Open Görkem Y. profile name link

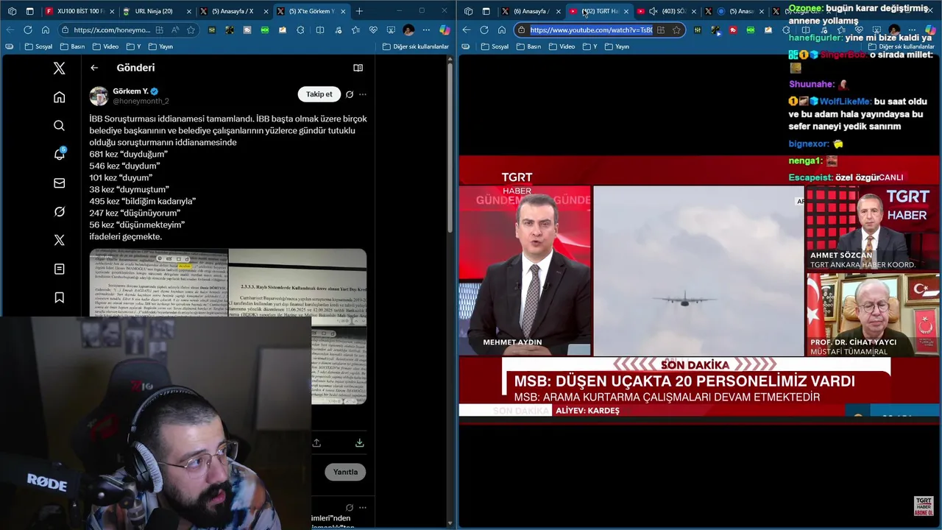click(130, 91)
